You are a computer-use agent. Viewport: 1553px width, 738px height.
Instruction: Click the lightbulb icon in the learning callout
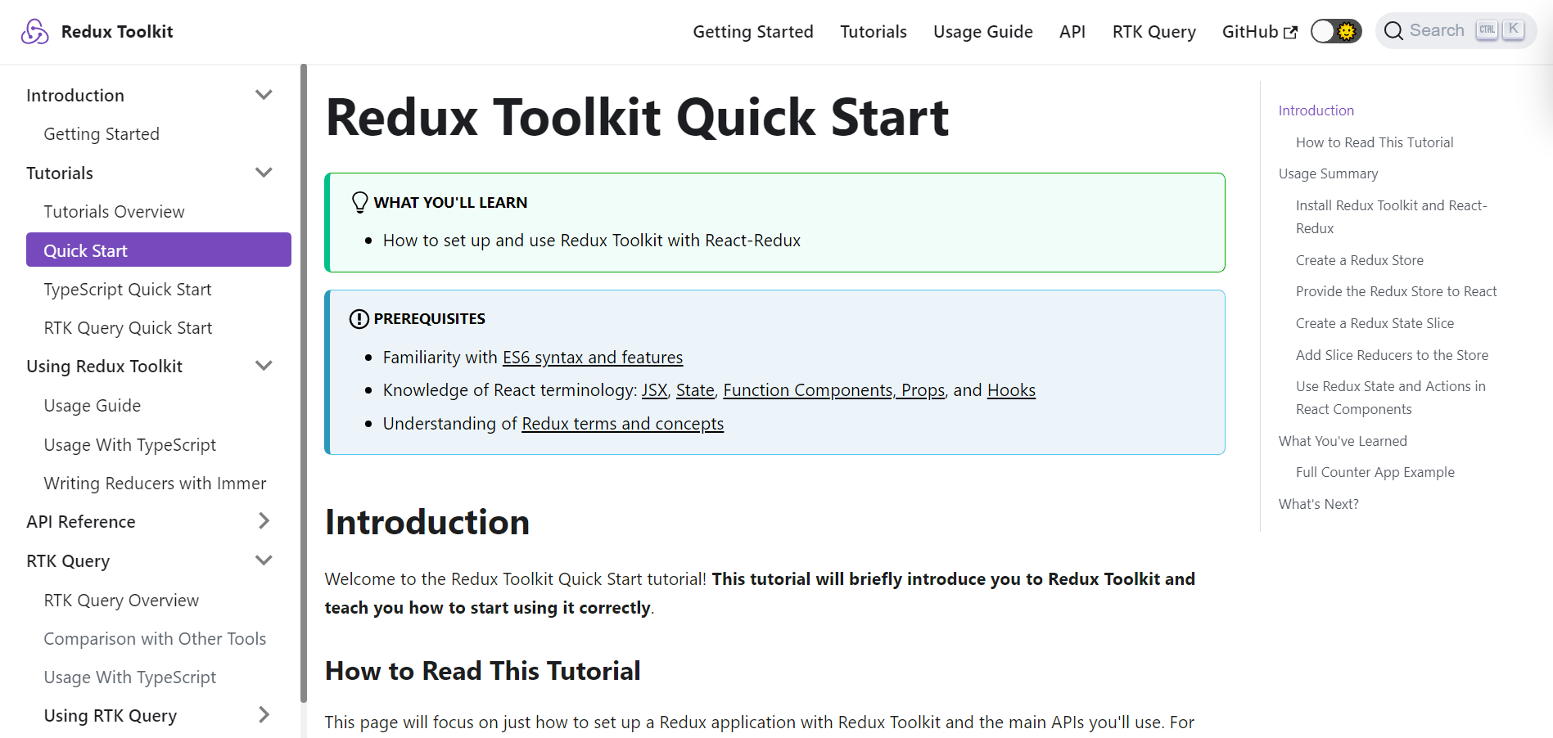(359, 201)
